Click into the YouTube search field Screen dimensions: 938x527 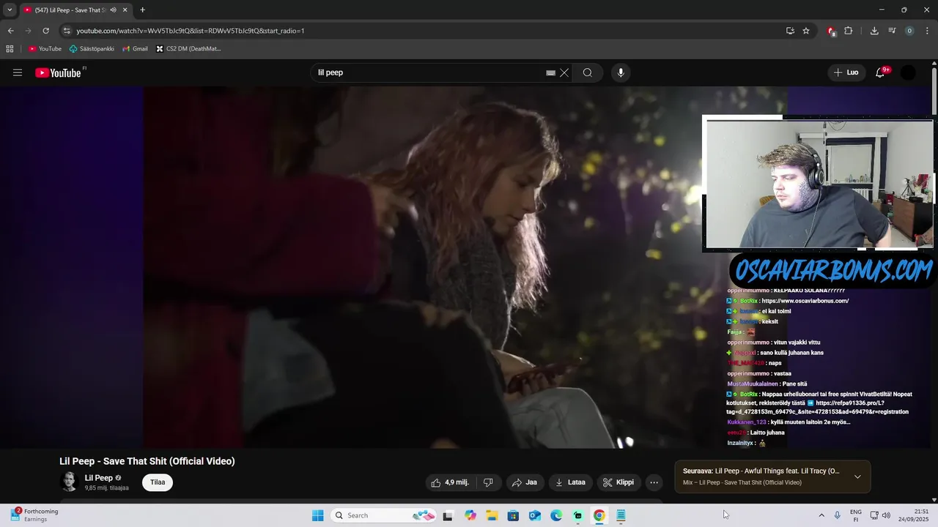tap(429, 72)
